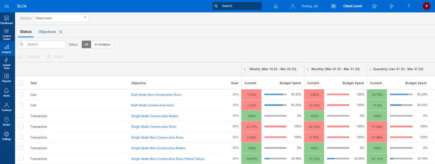
Task: Open the help question mark icon
Action: 408,6
